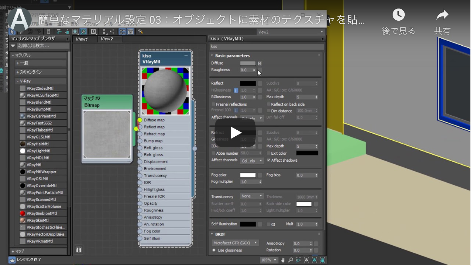Play the video with center play button
The image size is (471, 266).
coord(236,133)
